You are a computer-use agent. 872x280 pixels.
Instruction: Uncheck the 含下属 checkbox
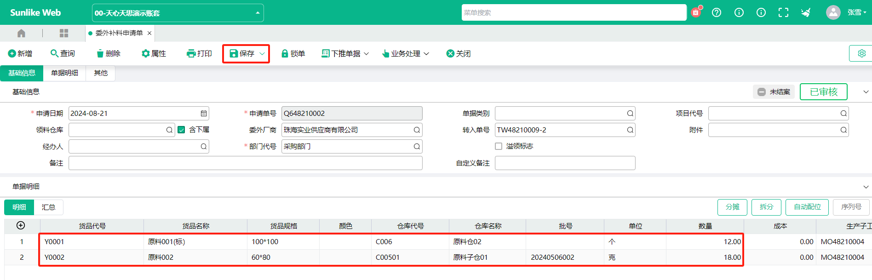point(181,130)
